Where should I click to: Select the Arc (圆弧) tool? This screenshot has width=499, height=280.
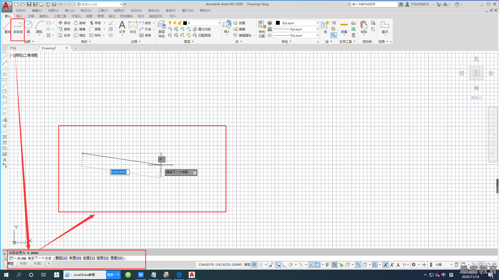click(39, 27)
